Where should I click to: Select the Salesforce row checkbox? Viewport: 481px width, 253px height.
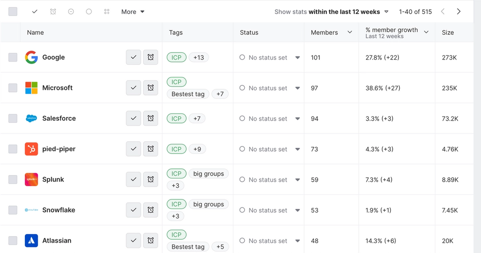[x=13, y=118]
